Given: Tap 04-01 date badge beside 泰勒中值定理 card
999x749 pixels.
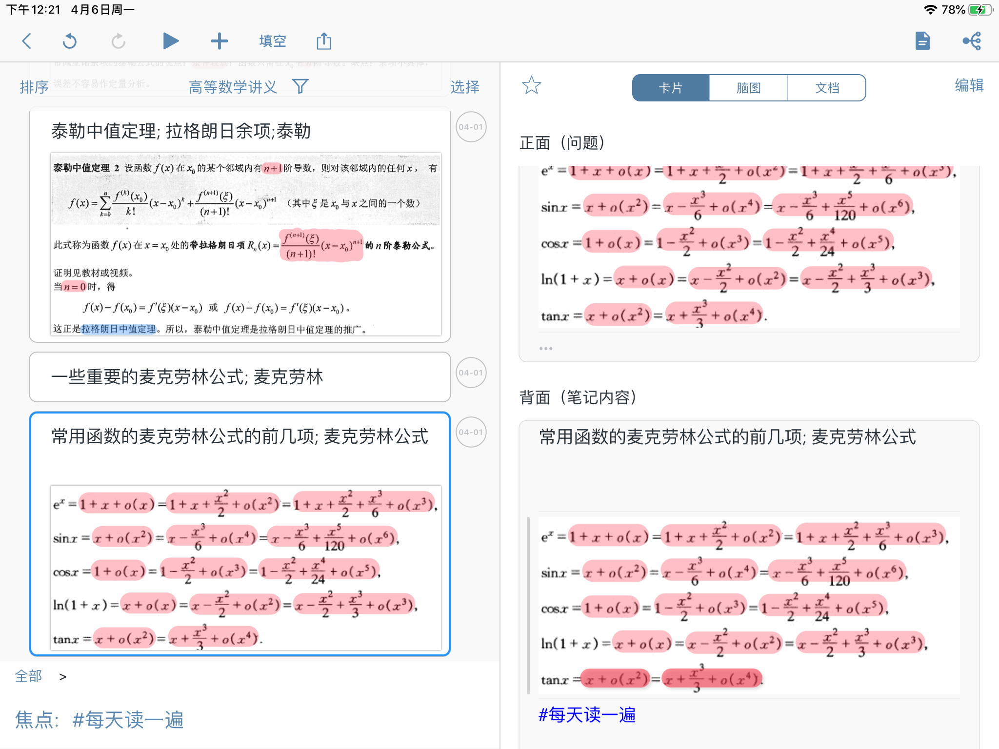Looking at the screenshot, I should [471, 127].
